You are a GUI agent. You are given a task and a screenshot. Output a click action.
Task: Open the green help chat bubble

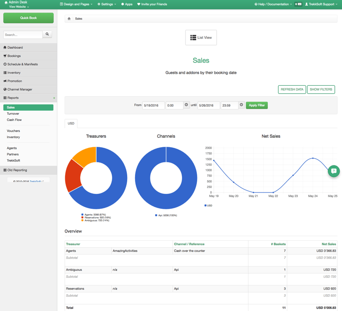(x=334, y=171)
